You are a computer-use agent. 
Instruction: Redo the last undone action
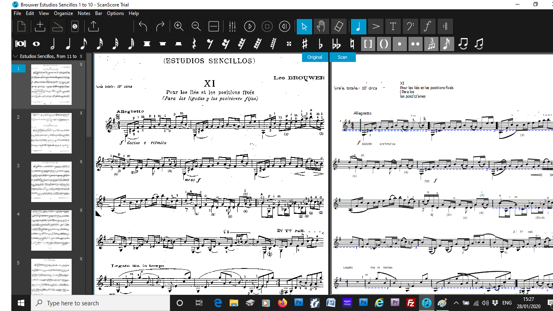pyautogui.click(x=160, y=27)
